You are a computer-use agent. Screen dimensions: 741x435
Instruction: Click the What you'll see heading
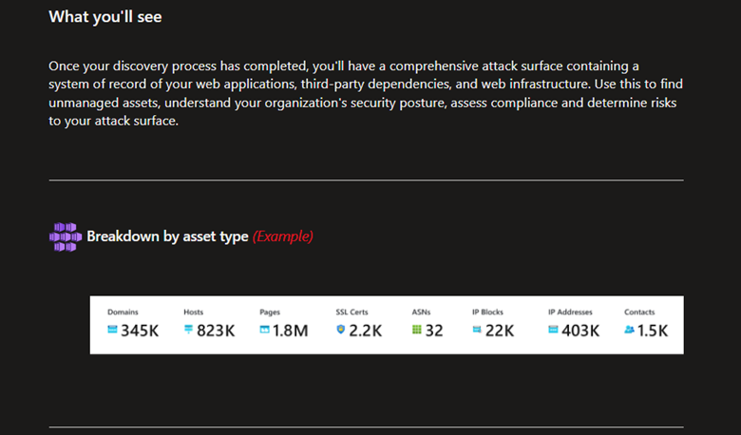(x=105, y=17)
